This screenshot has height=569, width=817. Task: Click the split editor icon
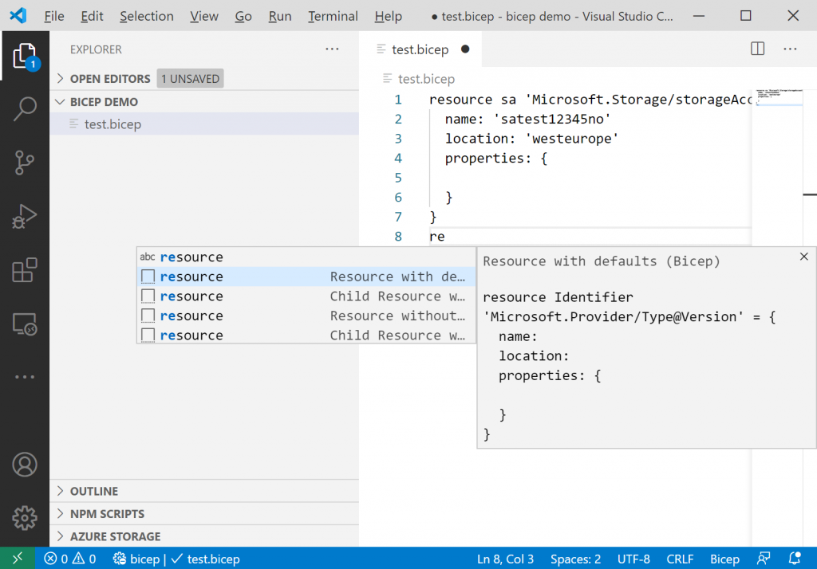(x=758, y=49)
